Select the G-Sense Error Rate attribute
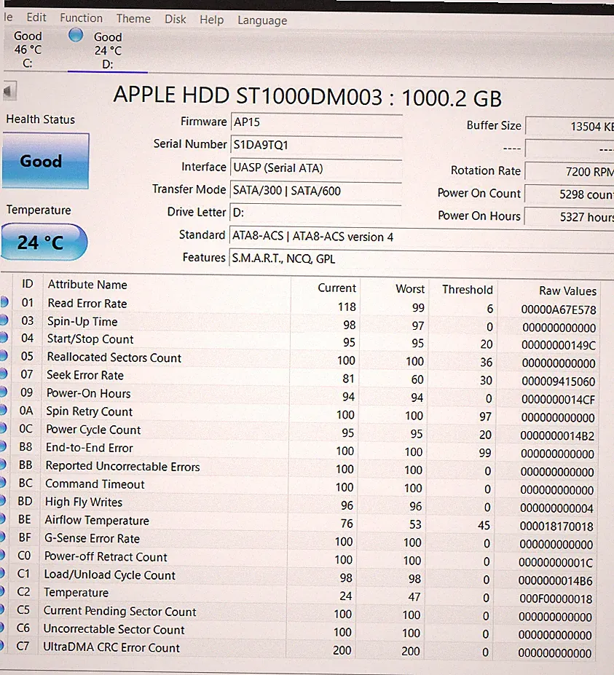 tap(93, 539)
